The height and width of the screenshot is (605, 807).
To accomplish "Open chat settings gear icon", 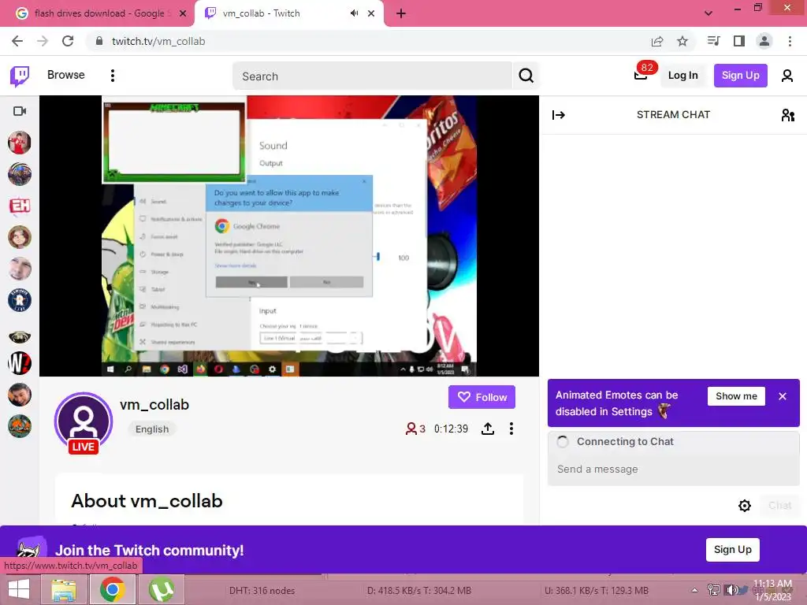I will [744, 506].
